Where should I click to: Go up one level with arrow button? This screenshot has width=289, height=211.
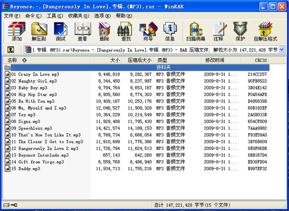point(11,50)
